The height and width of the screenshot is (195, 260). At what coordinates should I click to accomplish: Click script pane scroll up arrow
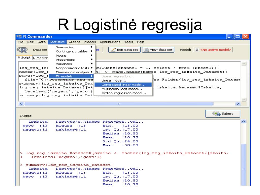pos(244,64)
